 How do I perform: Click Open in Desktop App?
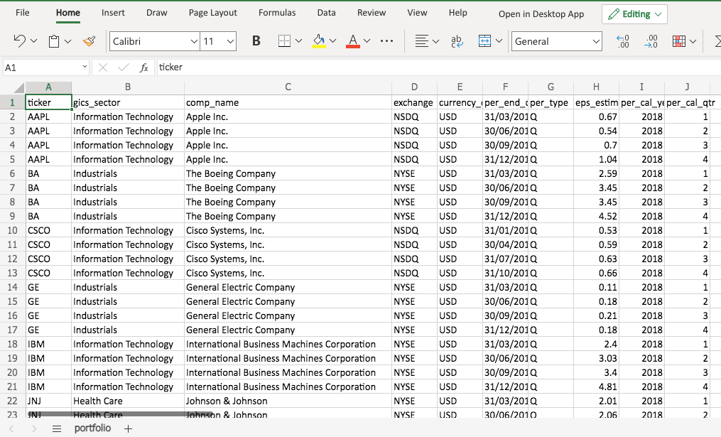pos(541,14)
